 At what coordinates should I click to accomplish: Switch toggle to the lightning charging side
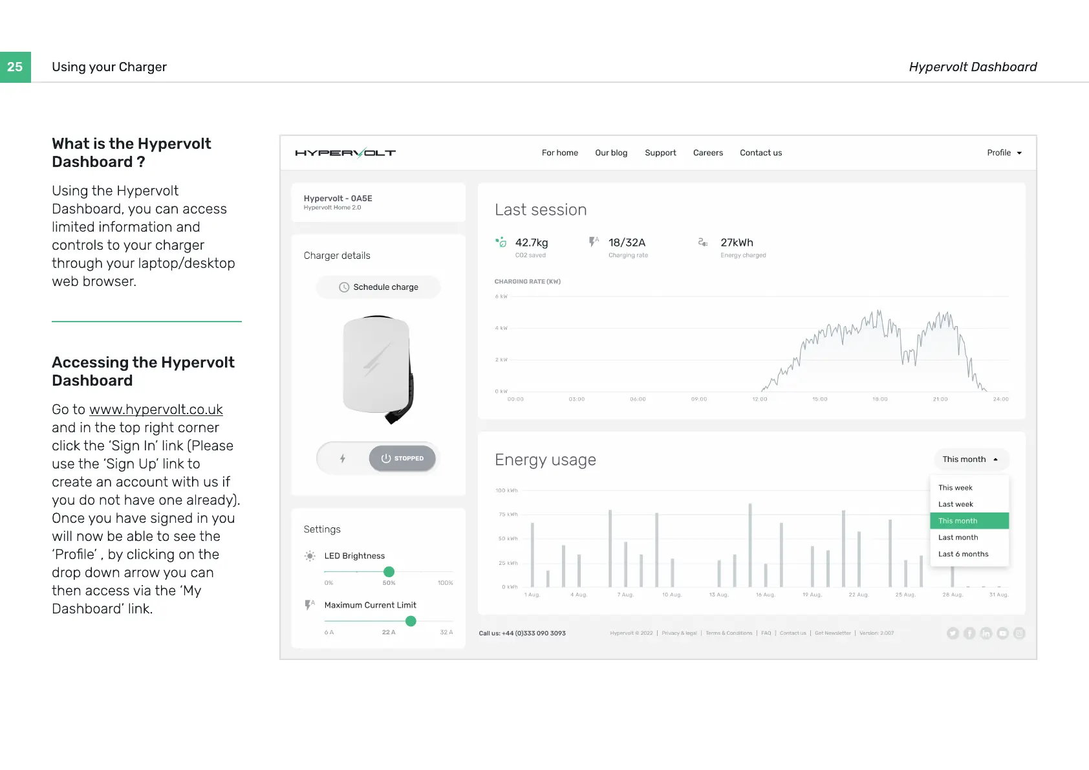343,458
